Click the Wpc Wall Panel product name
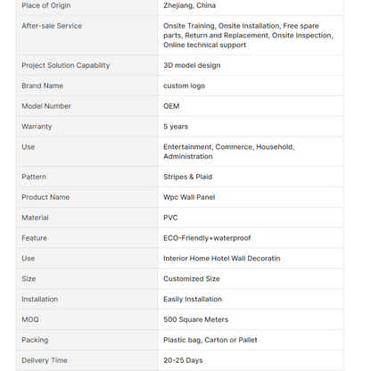 tap(189, 197)
